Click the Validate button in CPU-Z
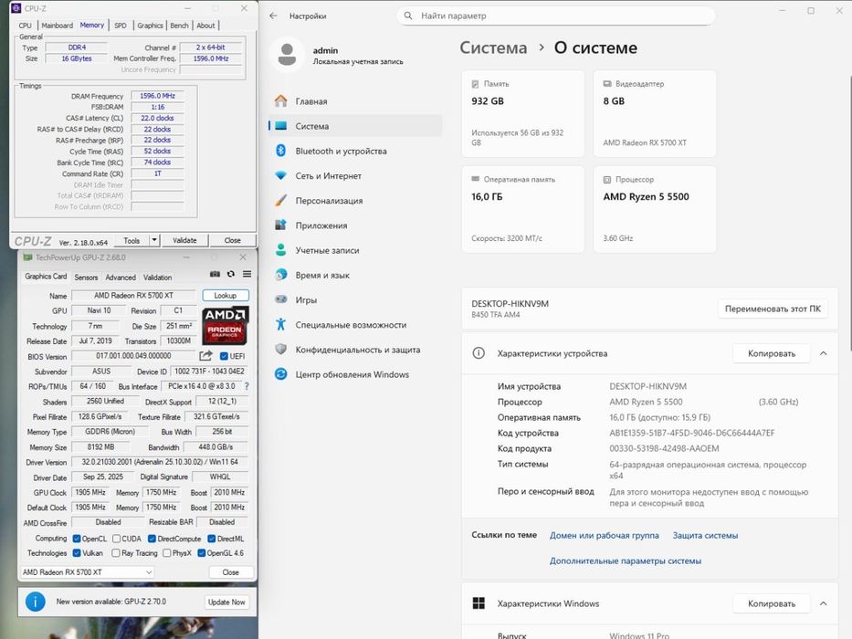The width and height of the screenshot is (852, 639). [184, 240]
